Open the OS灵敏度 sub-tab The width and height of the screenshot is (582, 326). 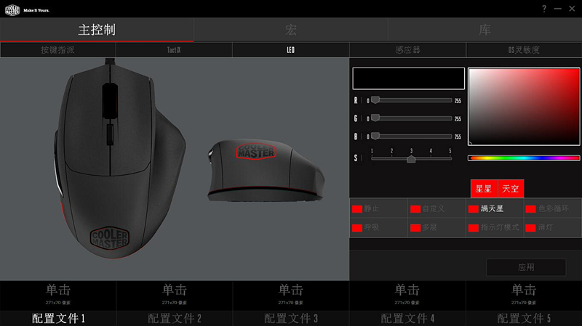coord(524,49)
